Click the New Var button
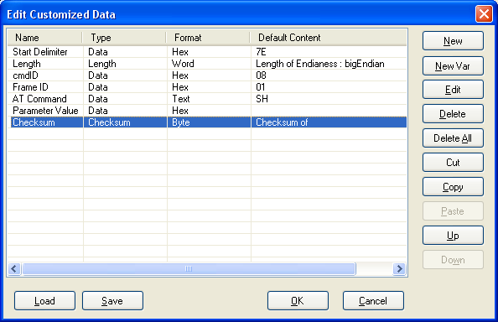Viewport: 498px width, 322px height. [x=453, y=65]
